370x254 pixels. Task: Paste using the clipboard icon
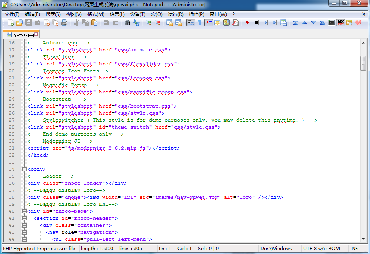pos(94,23)
